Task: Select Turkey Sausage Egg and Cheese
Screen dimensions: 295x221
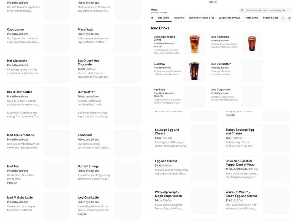Action: [256, 138]
